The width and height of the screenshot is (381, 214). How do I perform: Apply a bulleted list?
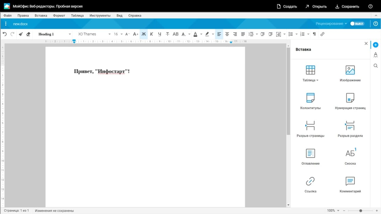(x=291, y=34)
